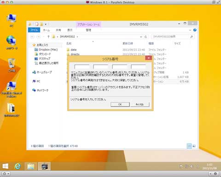
Task: Open the Parallels settings gear at bottom right
Action: [x=215, y=174]
